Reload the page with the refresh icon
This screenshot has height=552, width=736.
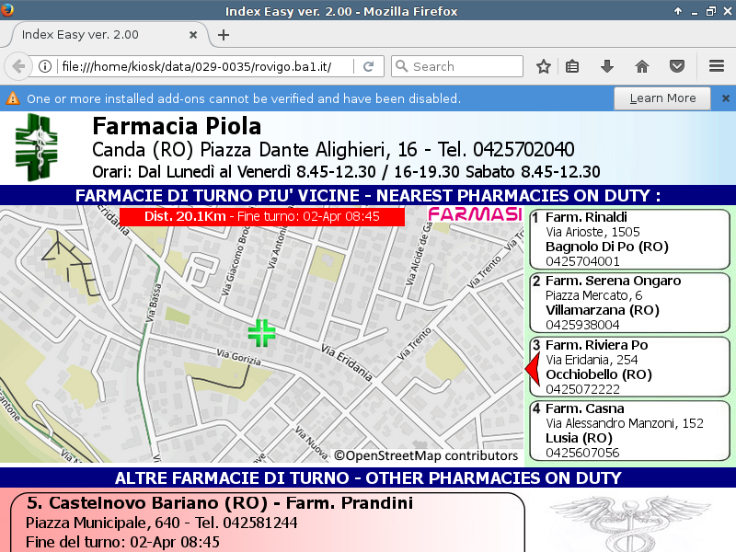point(368,66)
